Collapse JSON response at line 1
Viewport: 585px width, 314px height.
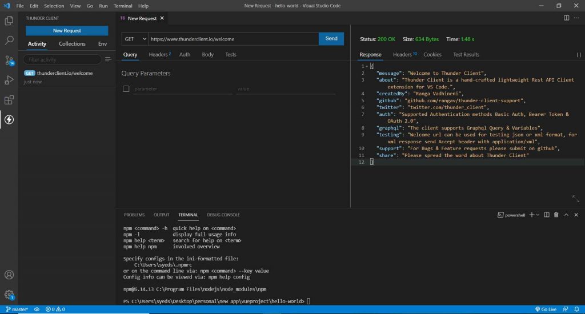367,66
